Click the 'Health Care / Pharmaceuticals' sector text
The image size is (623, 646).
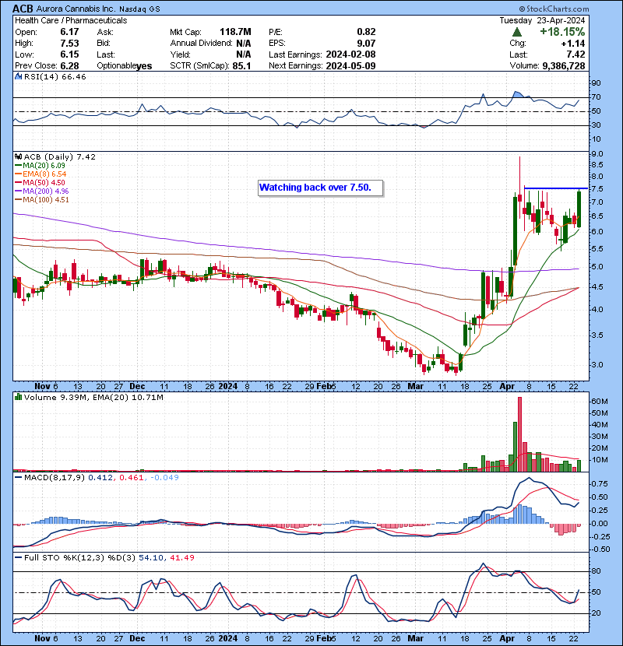coord(71,20)
